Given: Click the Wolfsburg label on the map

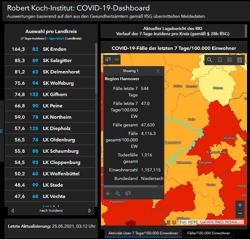Looking at the screenshot, I should pyautogui.click(x=230, y=138).
